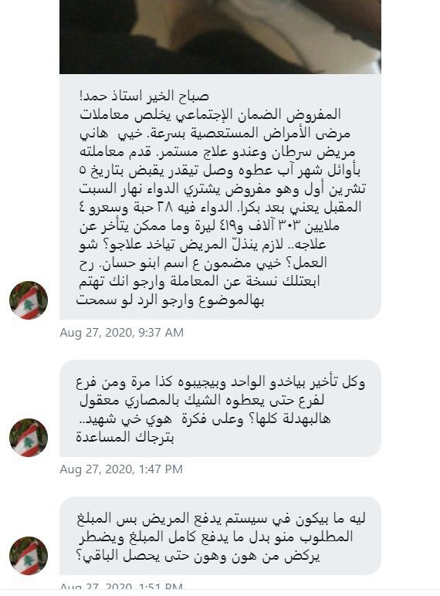Image resolution: width=440 pixels, height=596 pixels.
Task: Click the line ending وارجو الرد لو سمحت
Action: coord(171,300)
